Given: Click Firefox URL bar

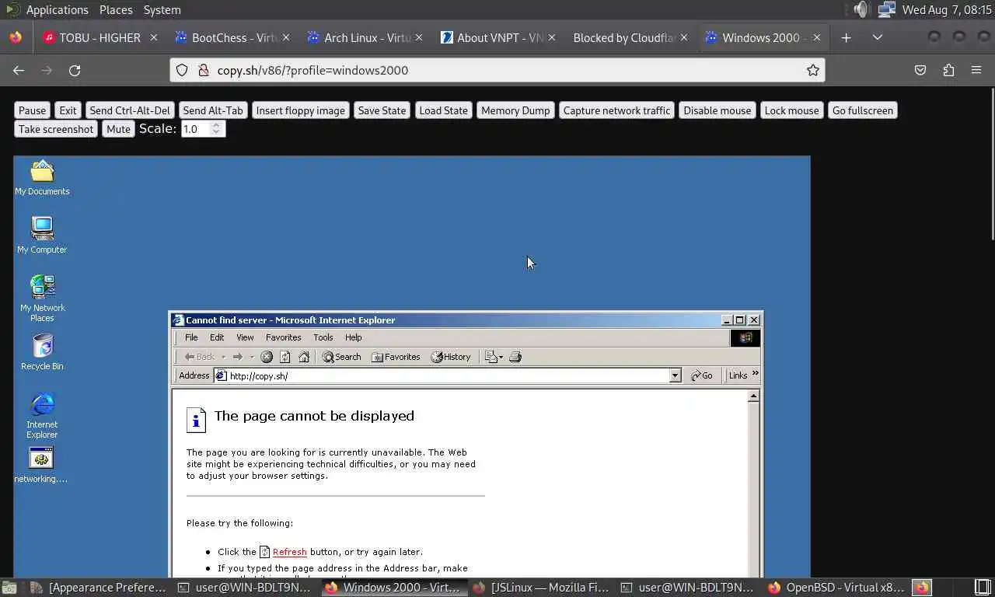Looking at the screenshot, I should click(x=497, y=70).
